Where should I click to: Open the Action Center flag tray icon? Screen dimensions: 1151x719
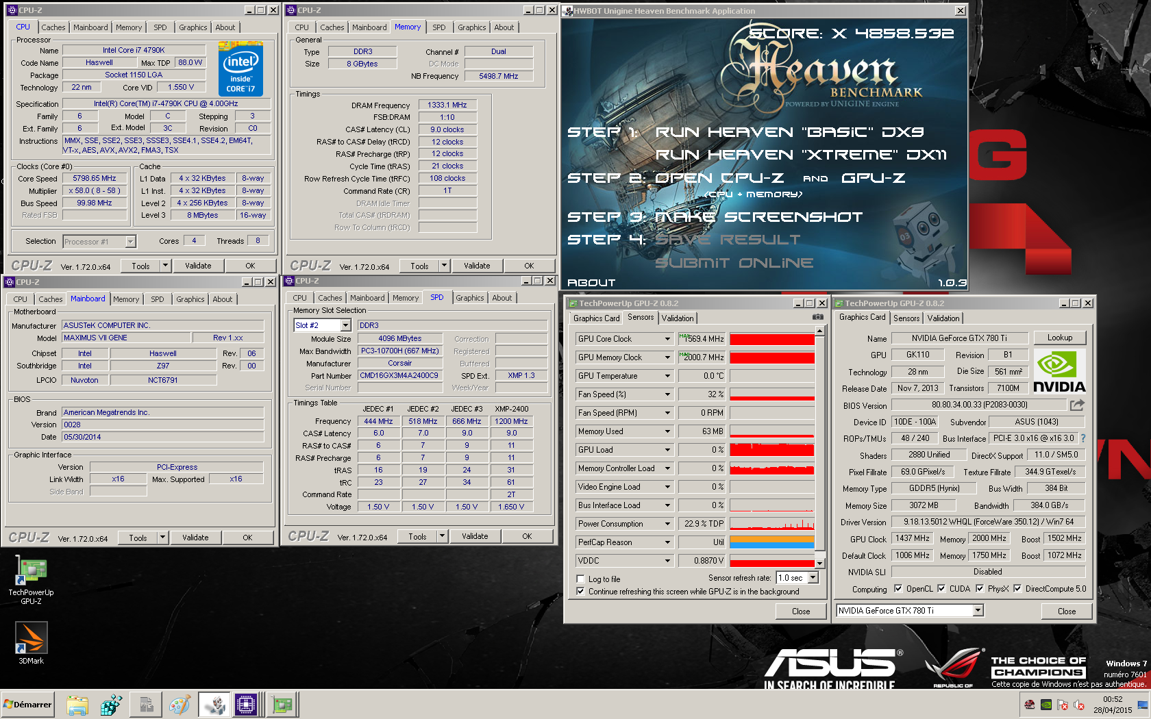(x=1063, y=705)
